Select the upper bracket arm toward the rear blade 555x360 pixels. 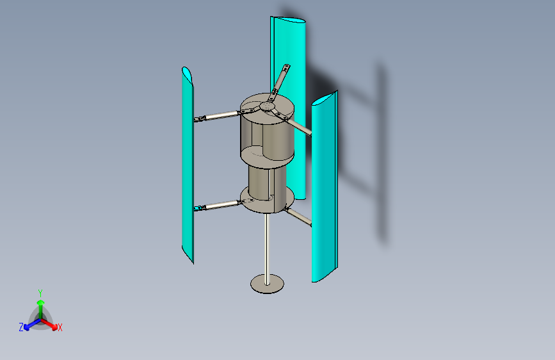click(x=279, y=82)
